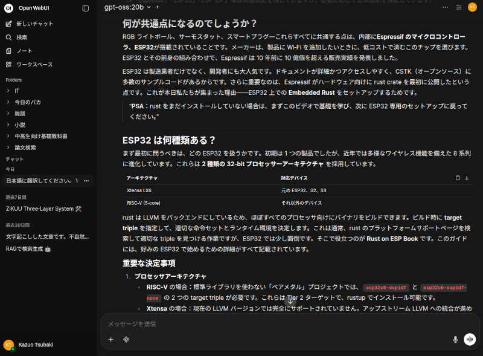Open the KT user avatar menu top right
483x356 pixels.
[472, 7]
